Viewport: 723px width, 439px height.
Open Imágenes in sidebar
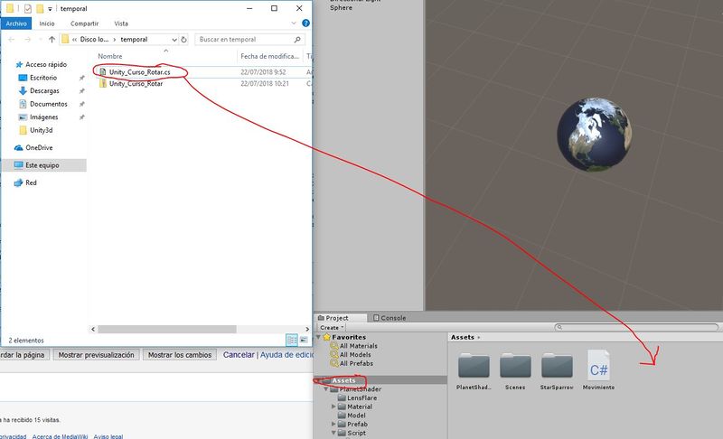[x=43, y=117]
